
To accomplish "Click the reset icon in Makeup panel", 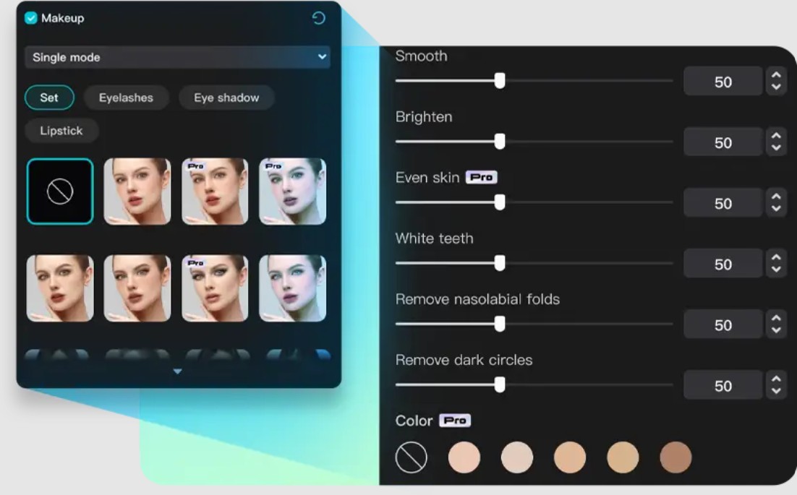I will coord(318,18).
